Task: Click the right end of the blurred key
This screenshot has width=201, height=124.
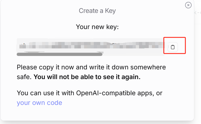Action: [x=159, y=45]
